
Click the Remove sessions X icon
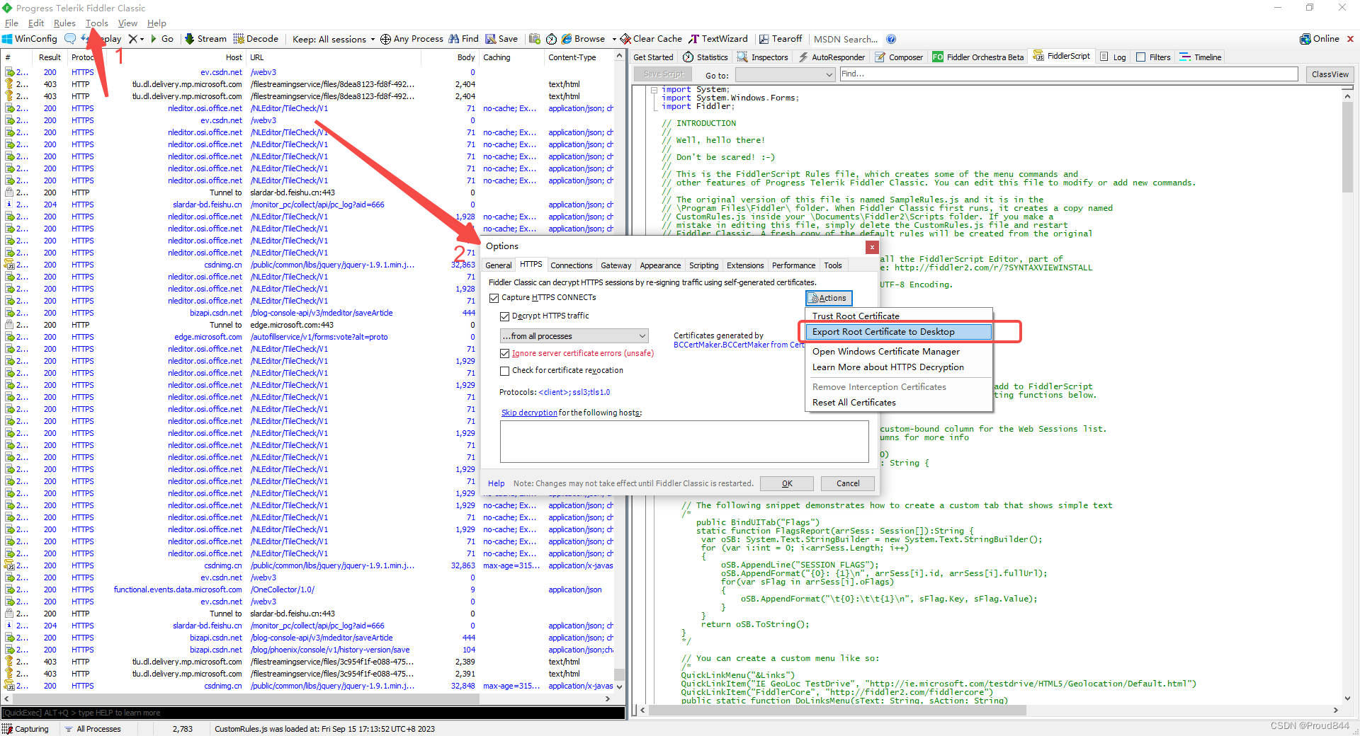132,39
